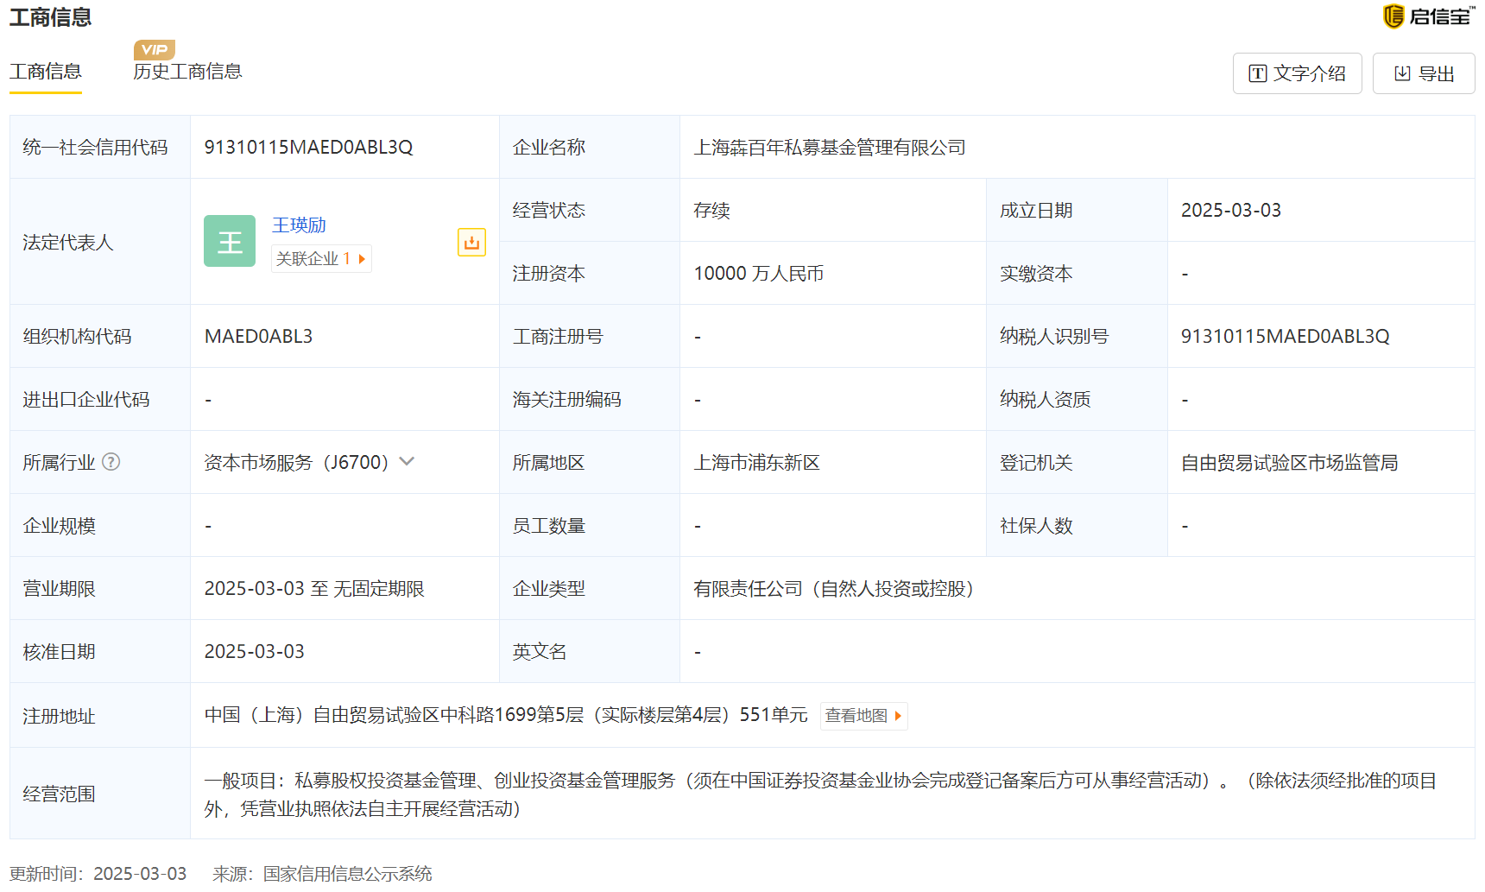This screenshot has height=892, width=1485.
Task: Switch to 历史工商信息 tab
Action: (x=187, y=72)
